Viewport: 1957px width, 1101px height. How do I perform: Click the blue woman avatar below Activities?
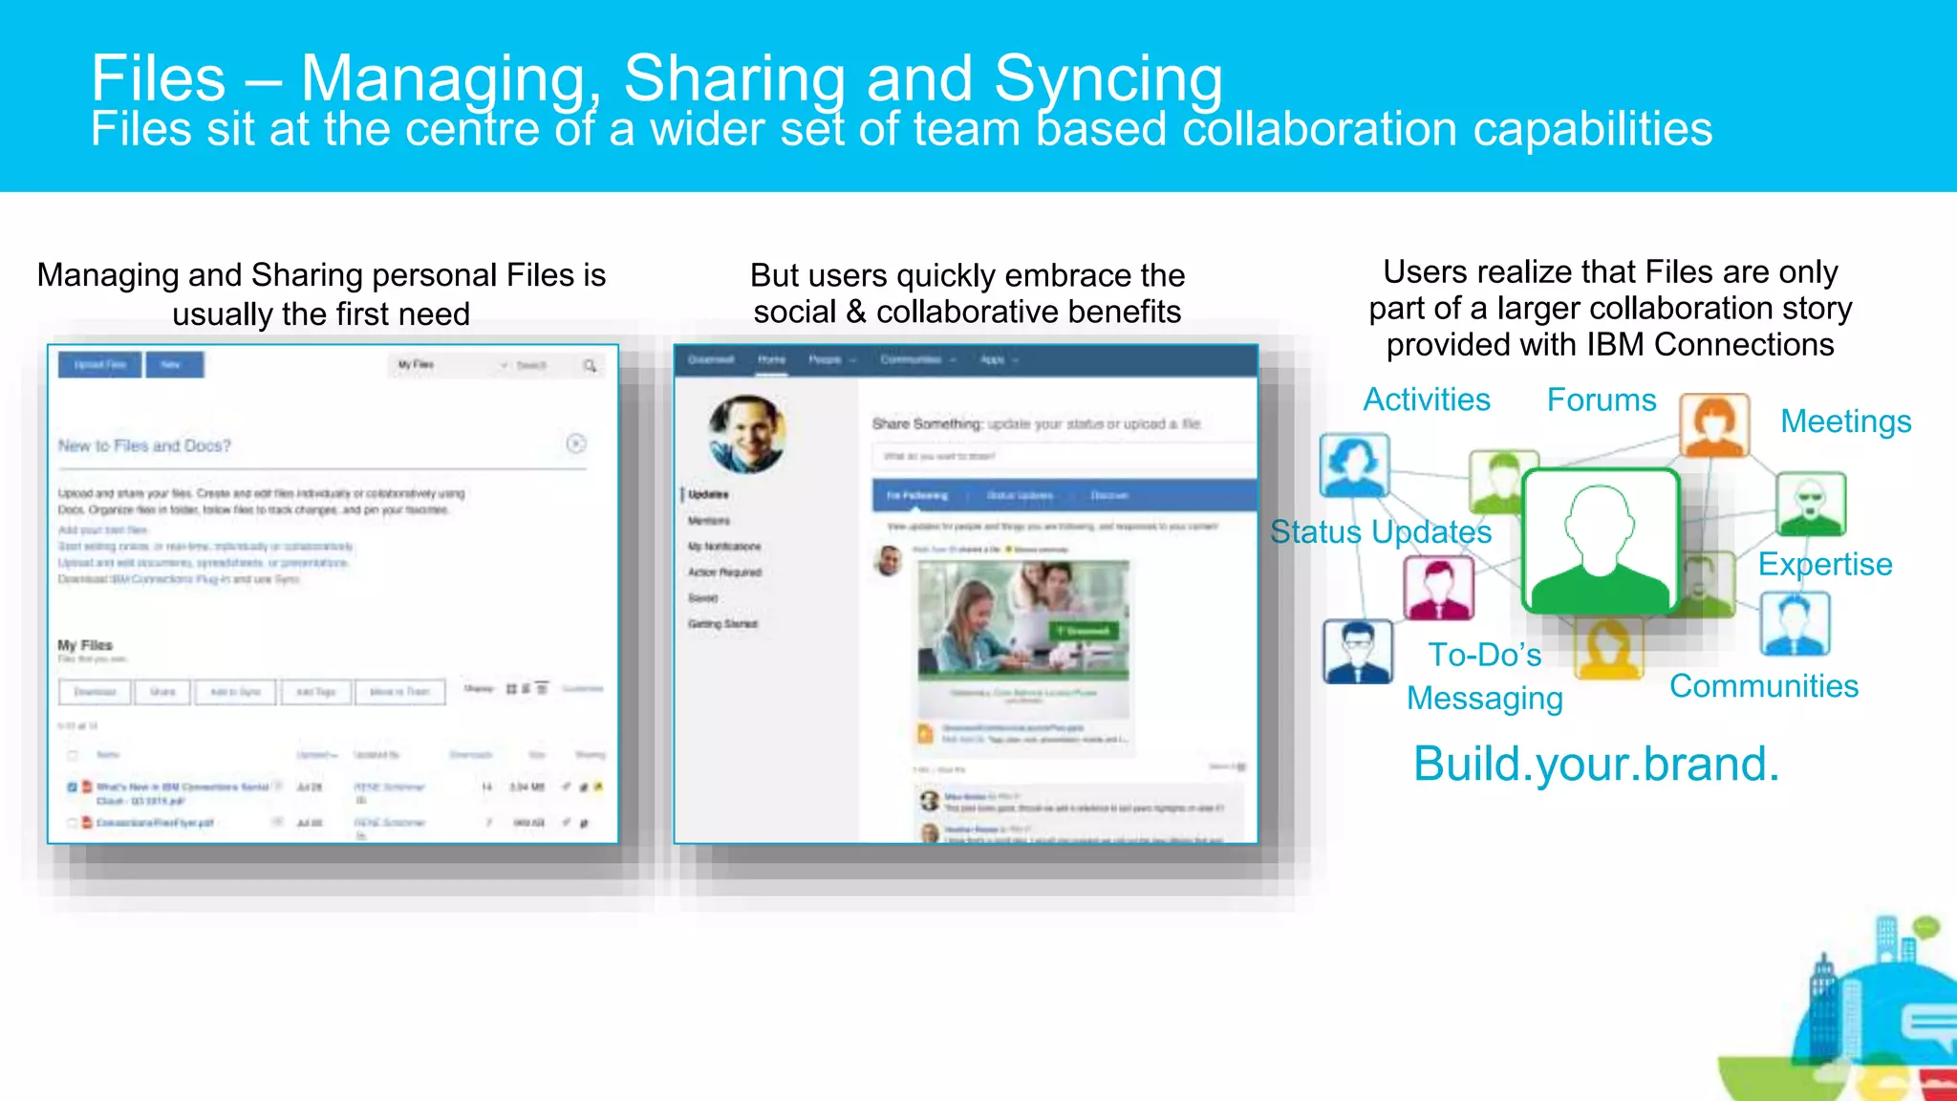pos(1354,464)
